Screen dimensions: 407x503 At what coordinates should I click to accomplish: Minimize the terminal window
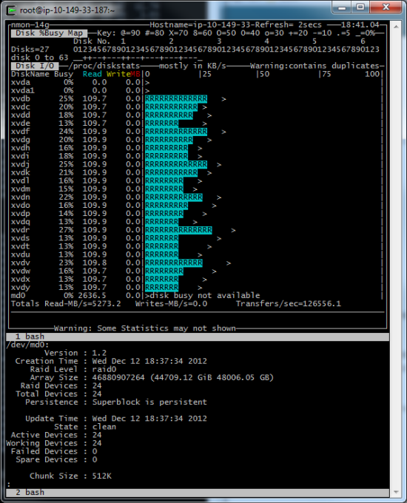point(342,7)
